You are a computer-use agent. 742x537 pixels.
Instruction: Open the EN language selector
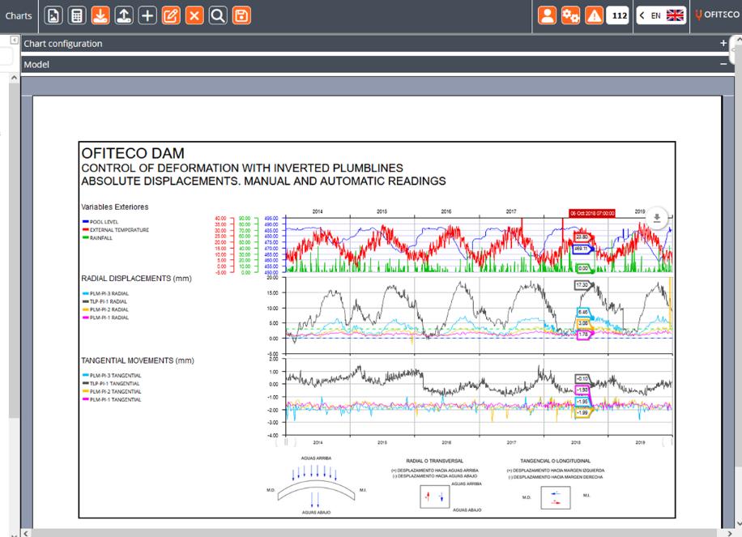[x=660, y=15]
